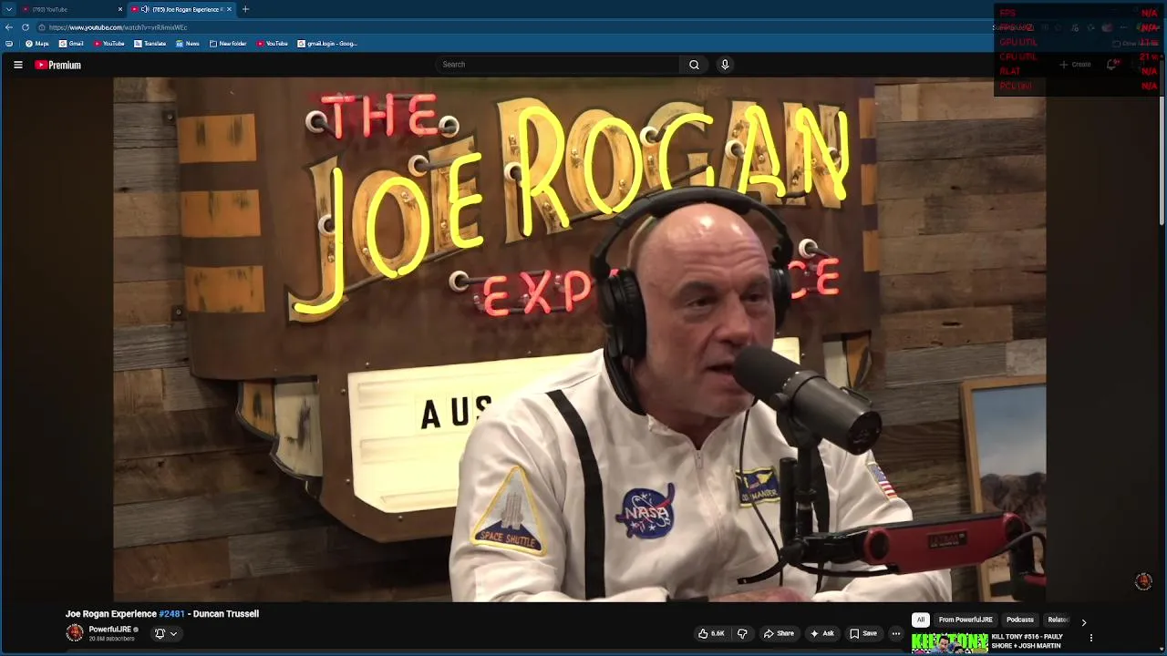Open the first YouTube bookmark
Viewport: 1167px width, 656px height.
109,44
